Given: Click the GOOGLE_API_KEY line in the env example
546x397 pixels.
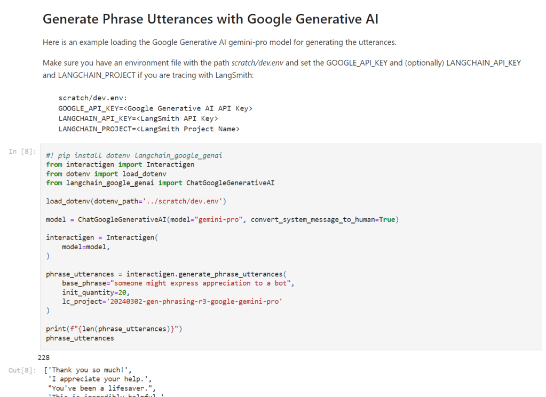Looking at the screenshot, I should 155,108.
